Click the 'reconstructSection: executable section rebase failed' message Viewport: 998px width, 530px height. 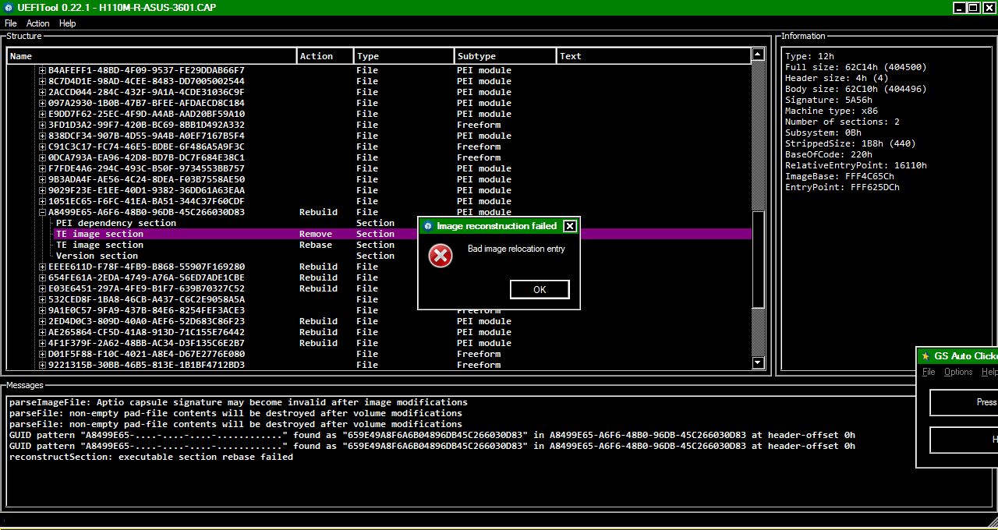pos(151,457)
